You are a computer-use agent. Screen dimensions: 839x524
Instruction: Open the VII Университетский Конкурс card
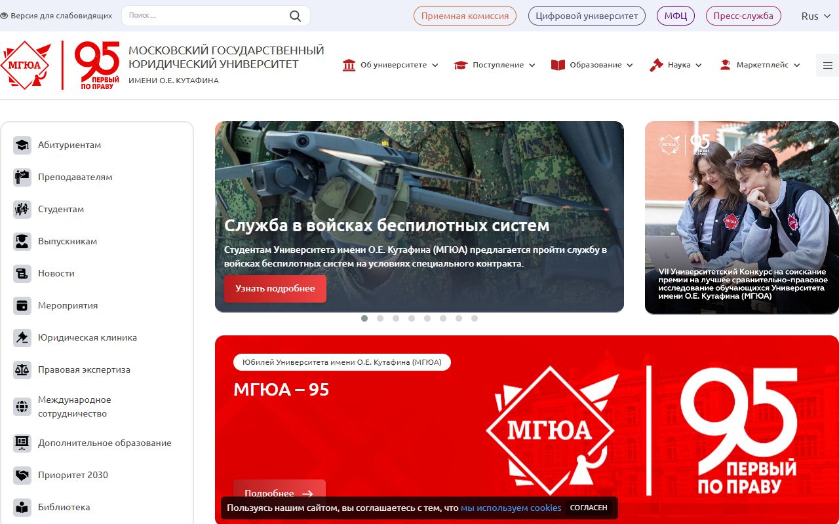[742, 217]
